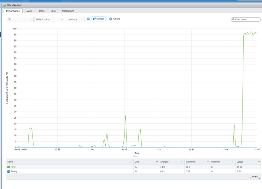
Task: Click the Refresh arrow icon
Action: point(94,19)
